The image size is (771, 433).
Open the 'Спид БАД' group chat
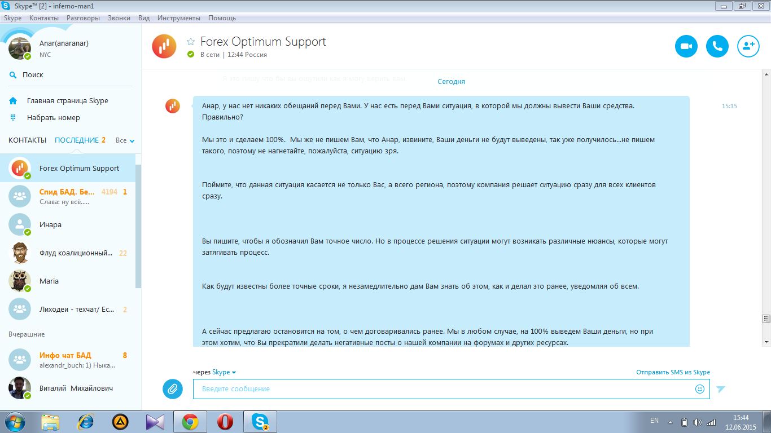(68, 196)
